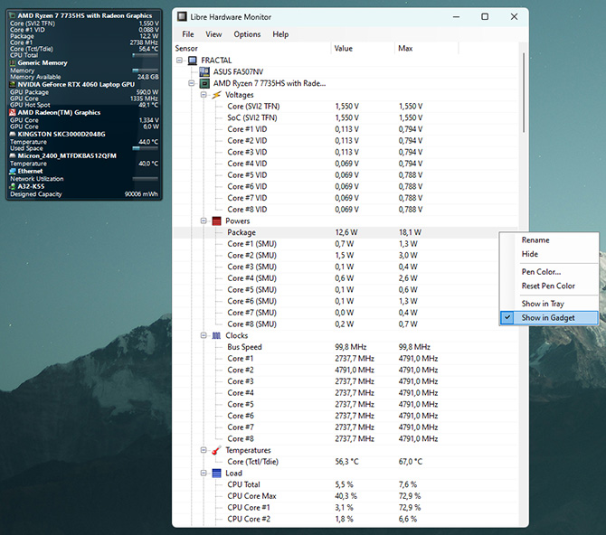Choose Reset Pen Color in context menu
606x535 pixels.
point(549,286)
